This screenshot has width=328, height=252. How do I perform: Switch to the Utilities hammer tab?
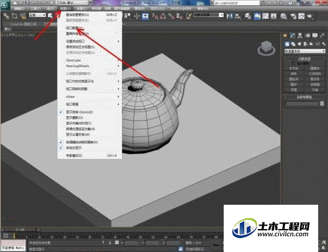[322, 35]
